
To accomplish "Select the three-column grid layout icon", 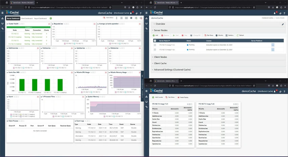I will [126, 18].
